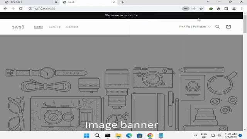The height and width of the screenshot is (139, 247).
Task: Show hidden system tray icons
Action: click(x=196, y=136)
